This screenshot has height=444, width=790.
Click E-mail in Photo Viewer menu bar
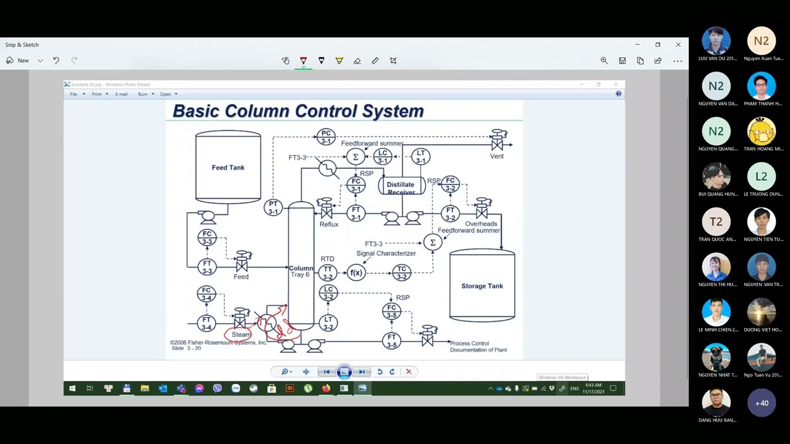[x=121, y=94]
